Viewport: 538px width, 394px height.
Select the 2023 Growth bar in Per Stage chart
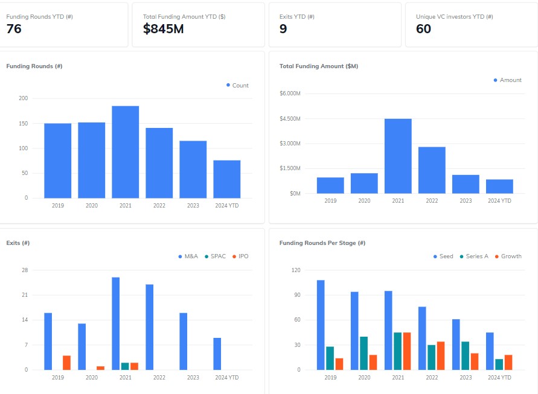pyautogui.click(x=475, y=362)
